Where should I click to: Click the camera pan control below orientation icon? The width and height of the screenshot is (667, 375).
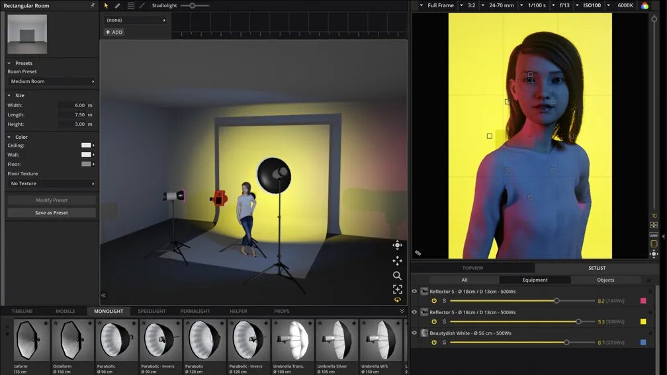point(654,254)
